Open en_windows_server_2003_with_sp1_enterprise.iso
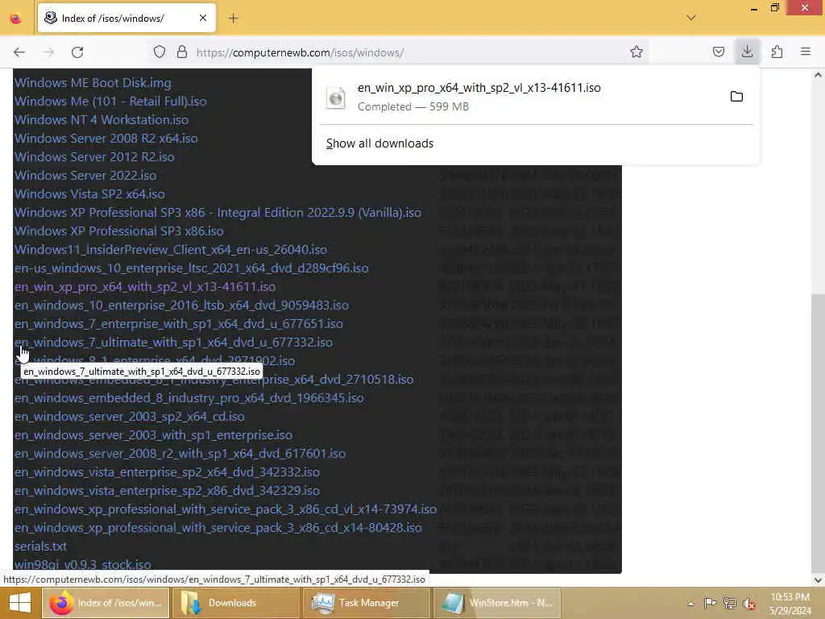The height and width of the screenshot is (619, 825). pyautogui.click(x=153, y=434)
